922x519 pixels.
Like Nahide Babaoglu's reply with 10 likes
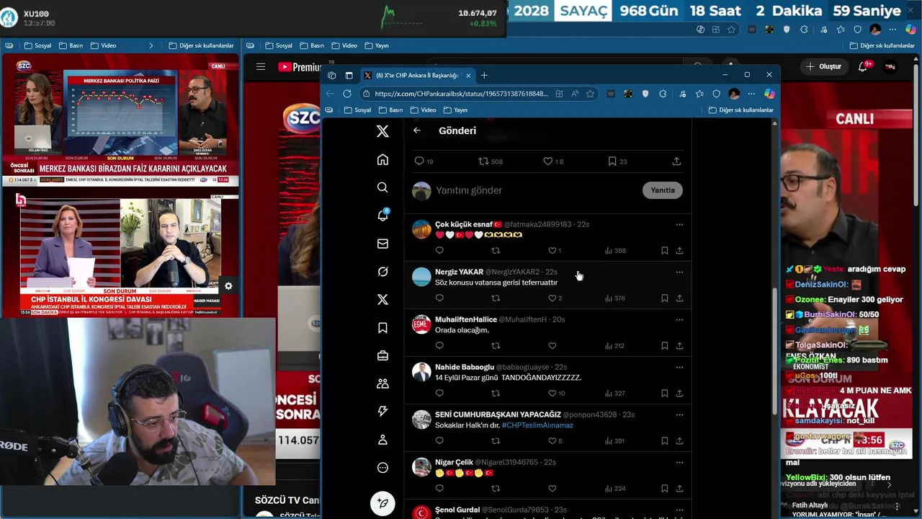[x=556, y=394]
